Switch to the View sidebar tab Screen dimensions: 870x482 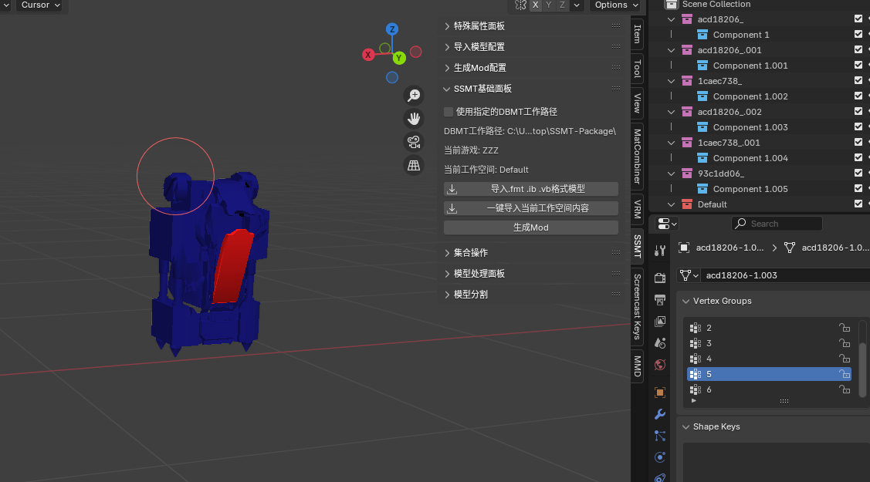[638, 103]
